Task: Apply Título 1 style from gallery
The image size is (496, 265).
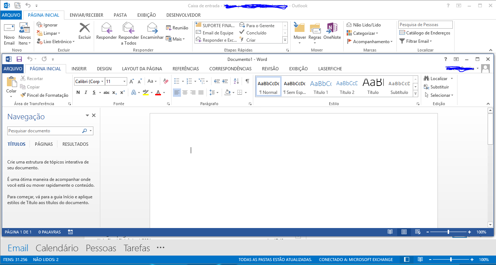Action: pos(321,87)
